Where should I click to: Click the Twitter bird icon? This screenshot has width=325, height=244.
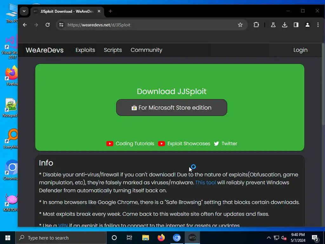click(216, 144)
